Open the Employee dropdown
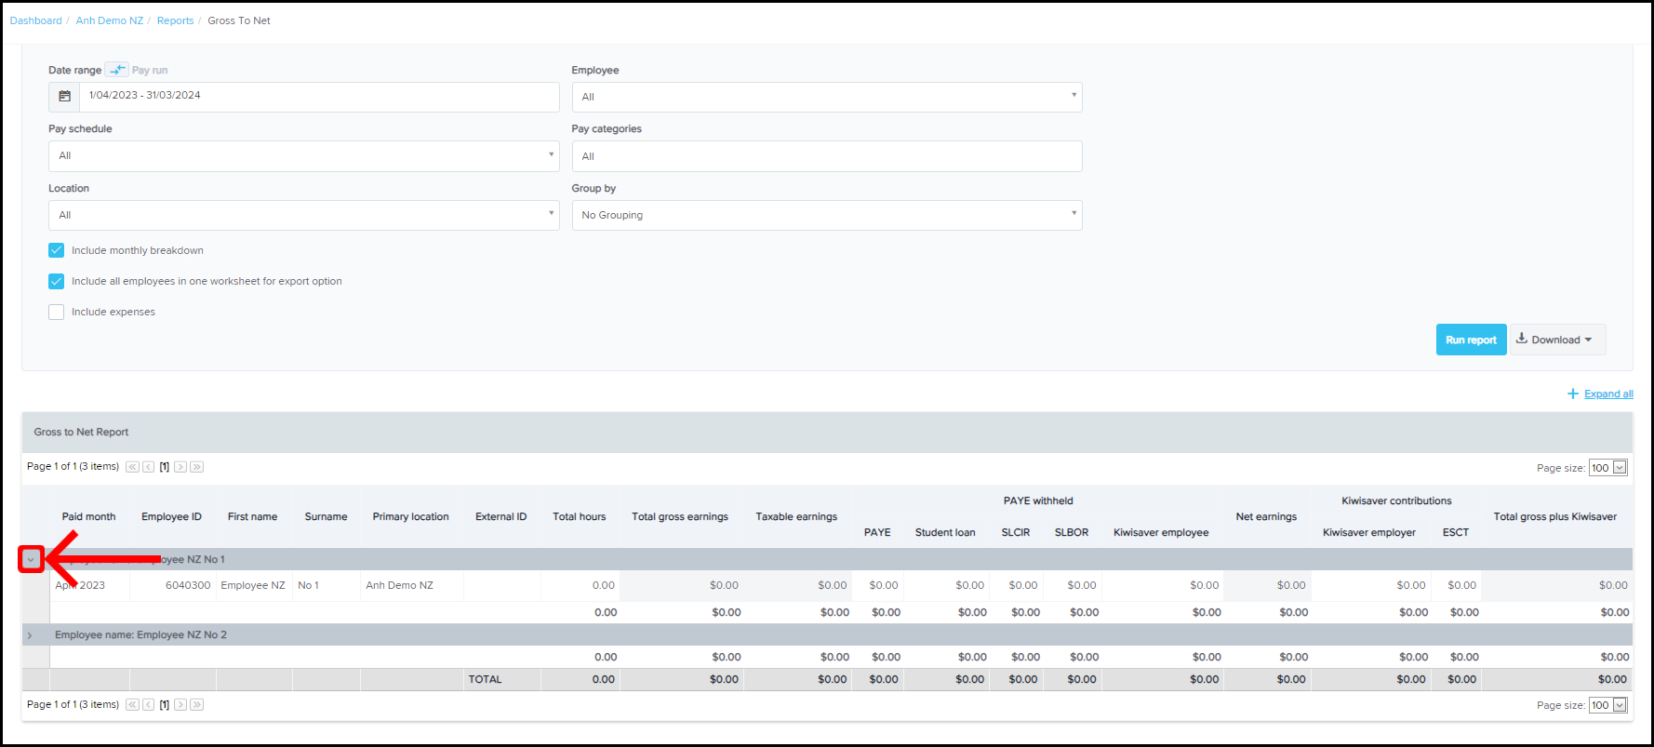Screen dimensions: 1654x747 coord(826,97)
